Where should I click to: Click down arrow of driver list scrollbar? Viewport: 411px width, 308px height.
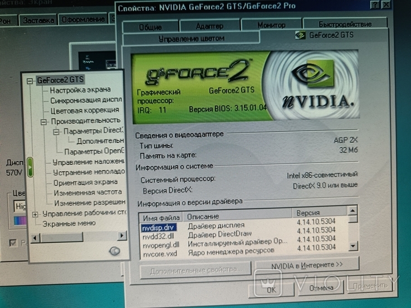coord(353,246)
